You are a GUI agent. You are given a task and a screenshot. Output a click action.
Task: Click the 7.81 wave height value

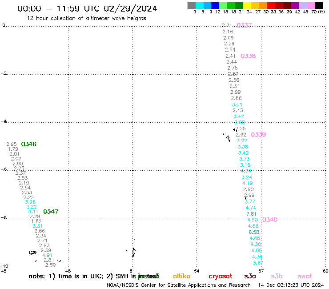pyautogui.click(x=251, y=214)
